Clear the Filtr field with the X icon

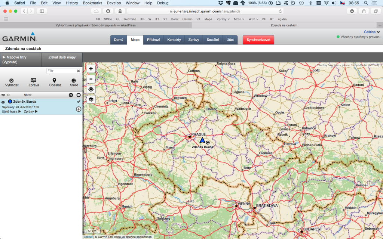79,71
